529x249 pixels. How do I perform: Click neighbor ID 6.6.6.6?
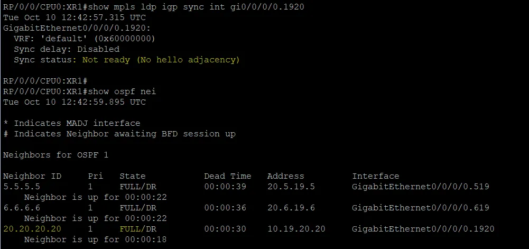22,207
